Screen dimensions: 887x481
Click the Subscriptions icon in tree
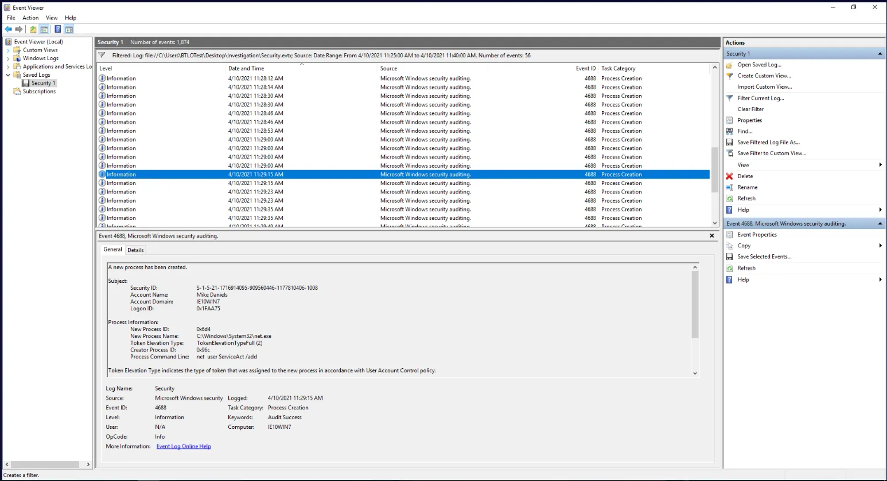point(17,92)
